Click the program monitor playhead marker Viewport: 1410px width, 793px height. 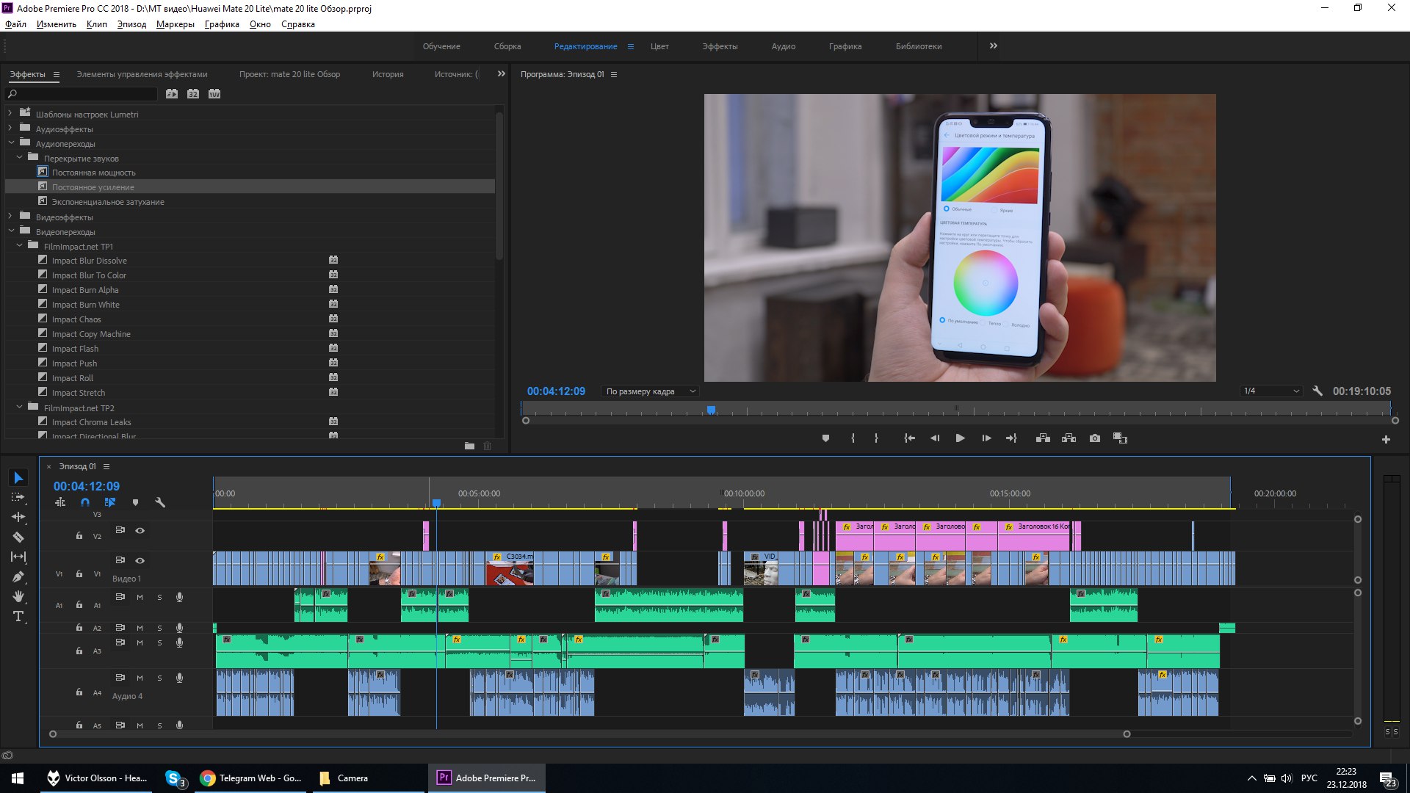click(711, 410)
